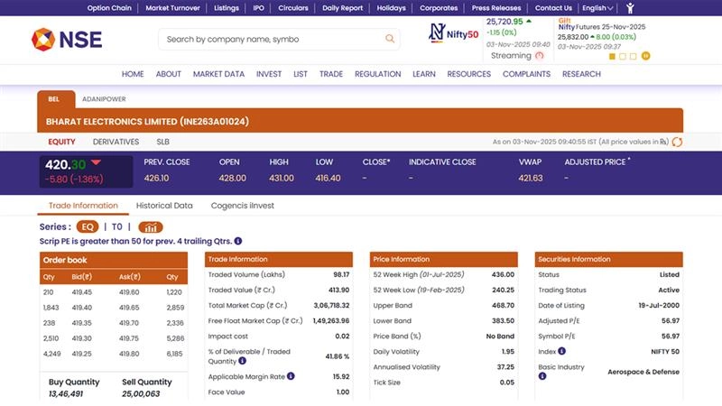Switch to the Historical Data tab

click(x=164, y=206)
